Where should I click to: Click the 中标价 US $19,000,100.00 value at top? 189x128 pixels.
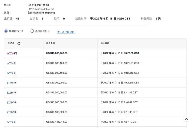(38, 5)
